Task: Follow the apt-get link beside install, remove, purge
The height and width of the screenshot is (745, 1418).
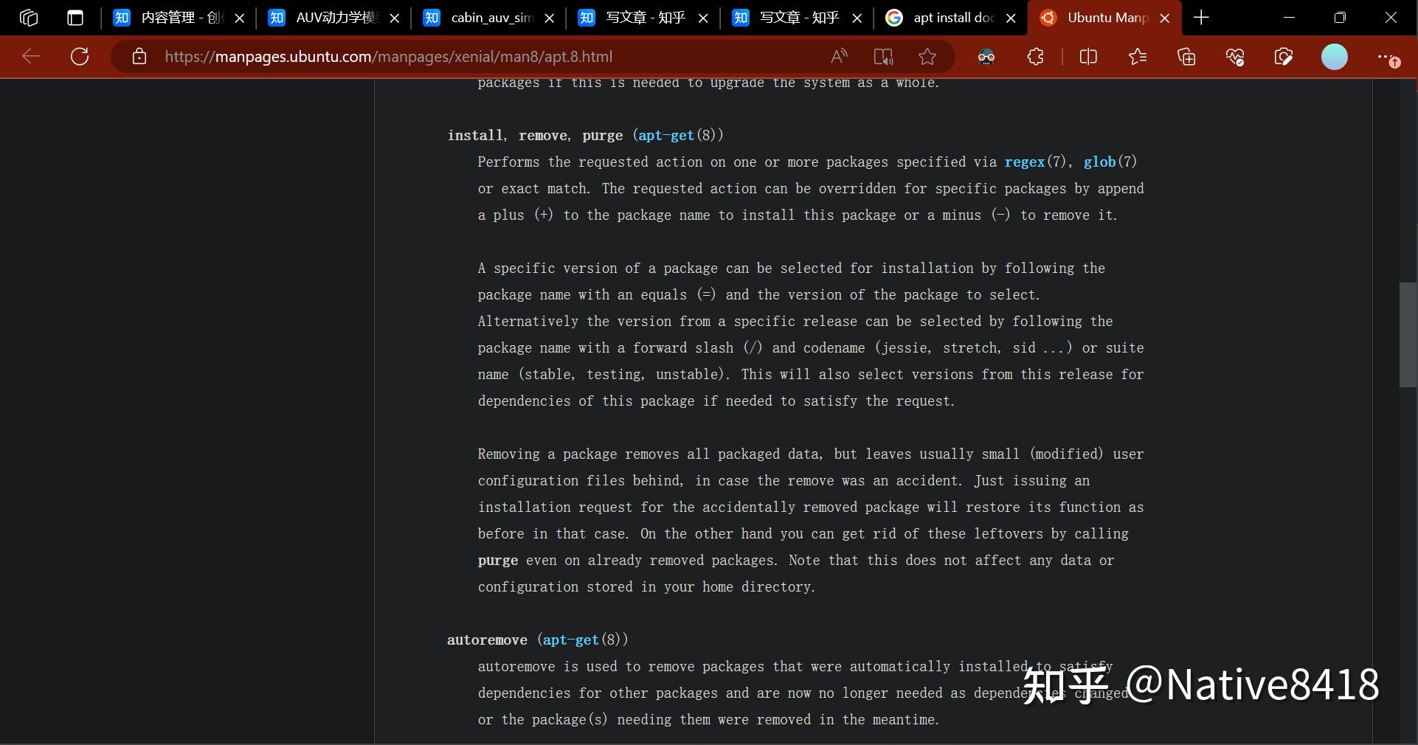Action: coord(666,136)
